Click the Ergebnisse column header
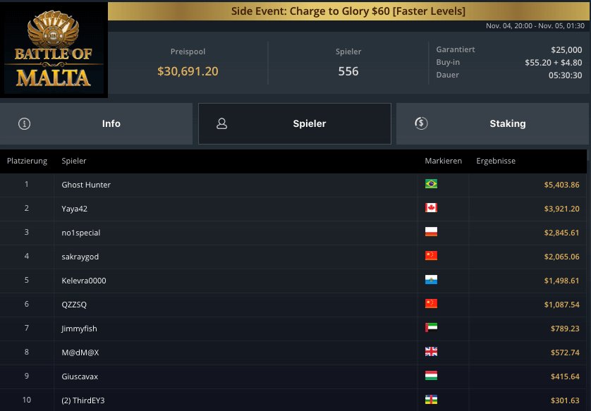Screen dimensions: 591x411 [x=496, y=161]
